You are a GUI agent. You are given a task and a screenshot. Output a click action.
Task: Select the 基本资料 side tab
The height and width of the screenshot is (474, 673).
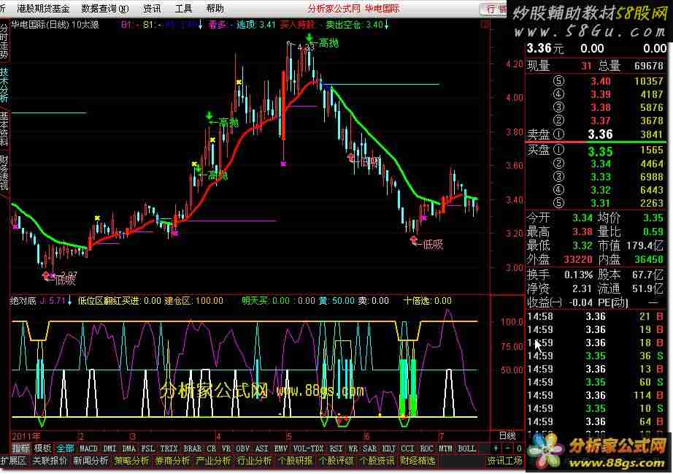tap(4, 129)
